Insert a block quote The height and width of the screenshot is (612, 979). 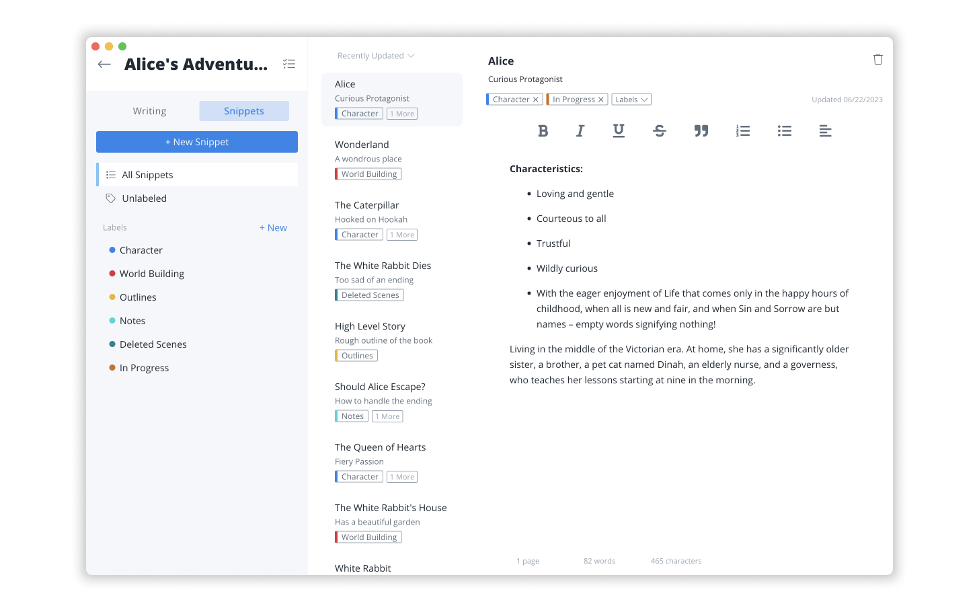tap(701, 131)
